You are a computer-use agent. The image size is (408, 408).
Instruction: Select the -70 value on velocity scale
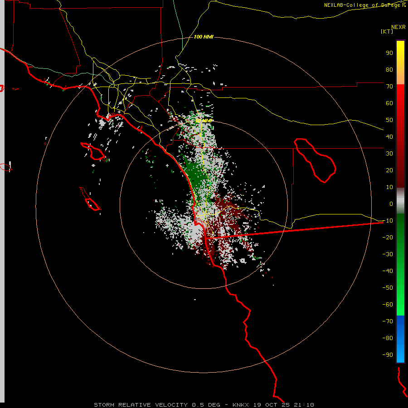(388, 321)
